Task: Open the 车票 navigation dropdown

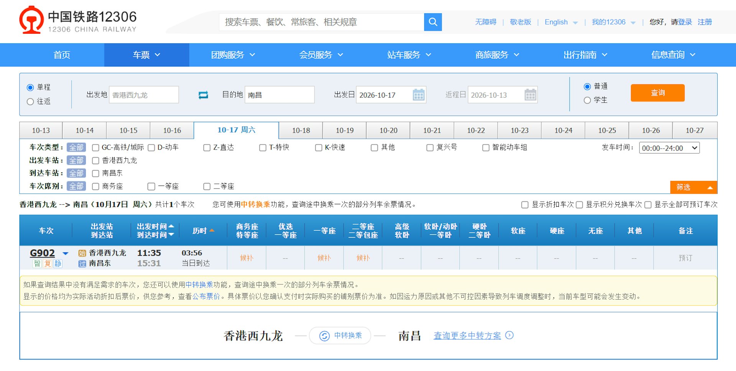Action: [146, 55]
